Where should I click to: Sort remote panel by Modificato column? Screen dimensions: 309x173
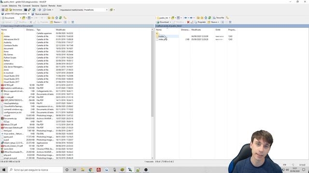(x=196, y=30)
